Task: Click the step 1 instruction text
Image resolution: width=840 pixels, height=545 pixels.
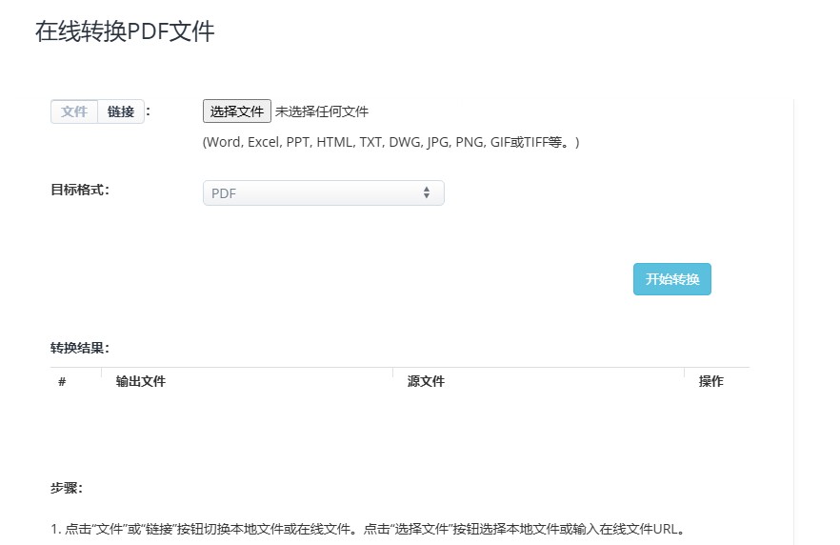Action: [x=368, y=529]
